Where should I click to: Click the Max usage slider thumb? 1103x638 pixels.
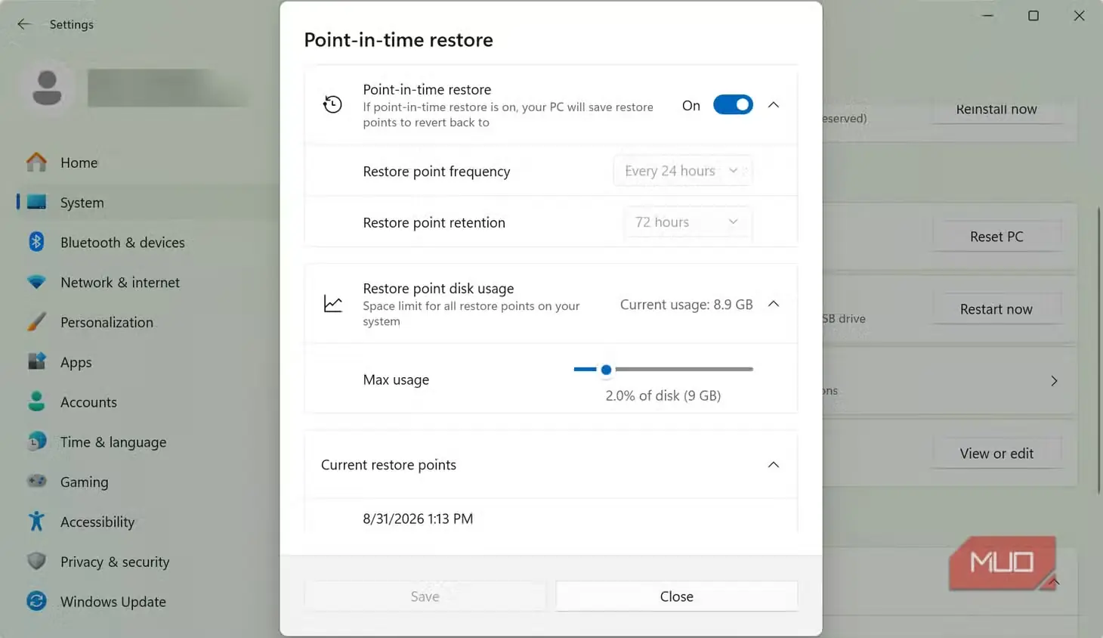coord(606,370)
